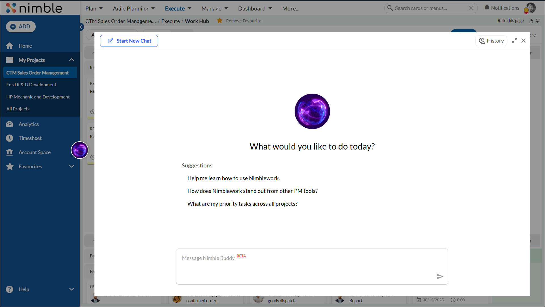This screenshot has height=307, width=545.
Task: Click the Start New Chat button
Action: coord(129,41)
